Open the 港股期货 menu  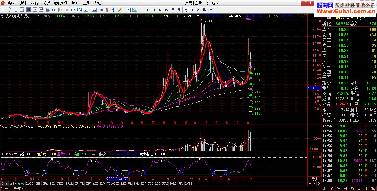pos(60,3)
